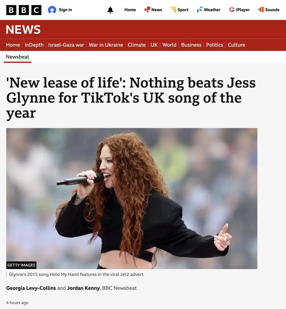Click the large NEWS banner heading
The width and height of the screenshot is (286, 309).
coord(23,30)
